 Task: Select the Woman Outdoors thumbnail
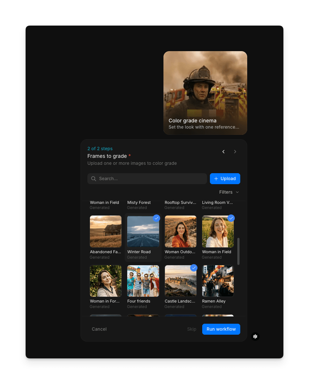pos(181,232)
